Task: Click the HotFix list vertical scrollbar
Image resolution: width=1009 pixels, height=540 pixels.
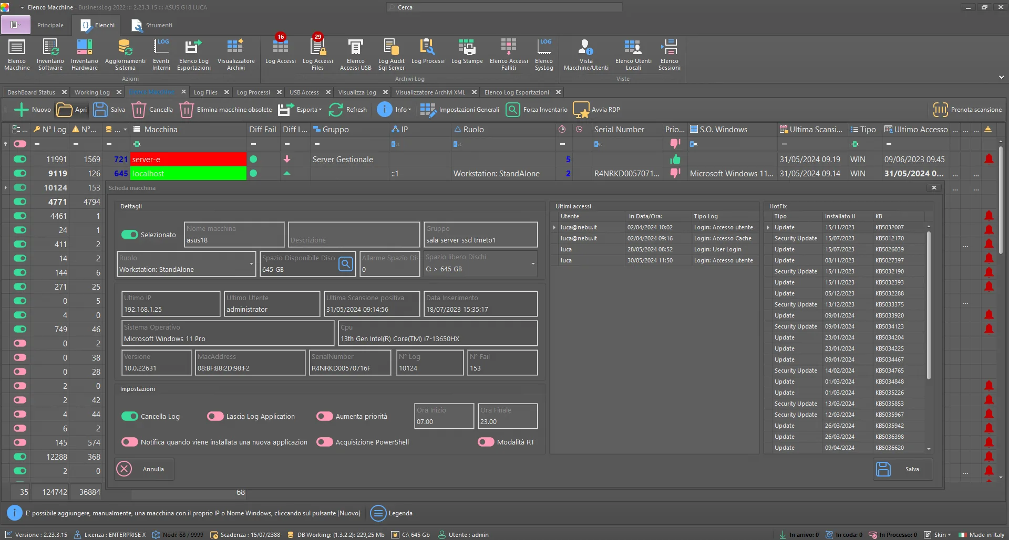Action: click(929, 304)
